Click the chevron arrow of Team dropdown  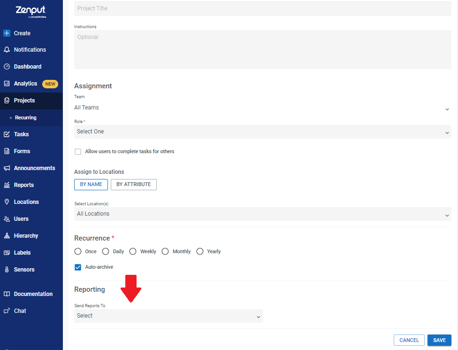[447, 109]
